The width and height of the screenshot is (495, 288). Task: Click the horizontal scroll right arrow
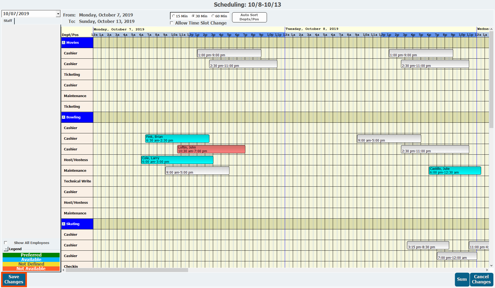pos(487,270)
